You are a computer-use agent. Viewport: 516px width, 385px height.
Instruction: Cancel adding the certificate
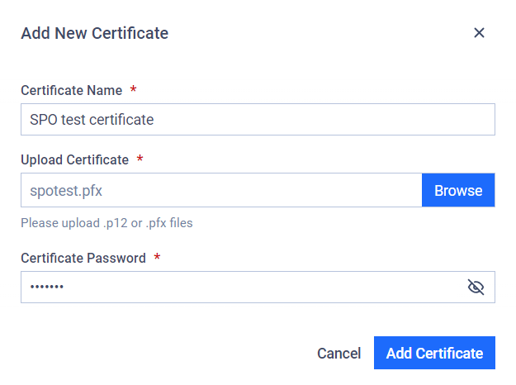[x=339, y=353]
